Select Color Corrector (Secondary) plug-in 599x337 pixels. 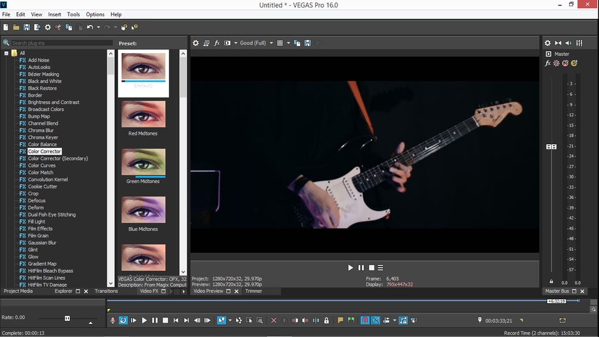(x=57, y=159)
